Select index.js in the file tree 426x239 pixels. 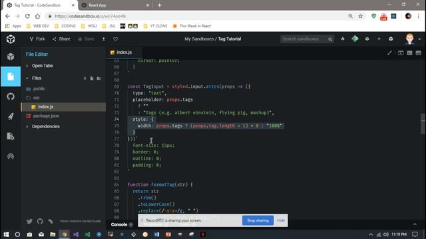[64, 107]
